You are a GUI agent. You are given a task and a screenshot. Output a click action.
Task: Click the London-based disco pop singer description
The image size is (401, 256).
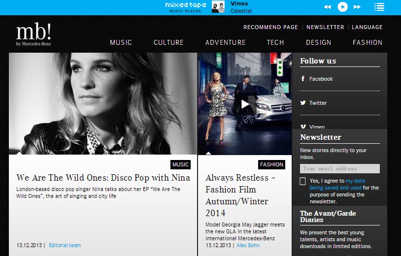pyautogui.click(x=98, y=192)
